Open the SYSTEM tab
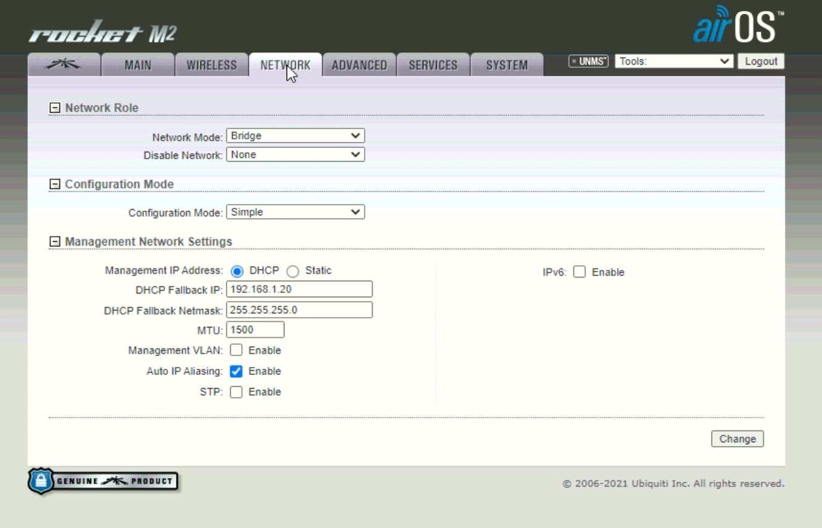The width and height of the screenshot is (822, 528). coord(507,65)
